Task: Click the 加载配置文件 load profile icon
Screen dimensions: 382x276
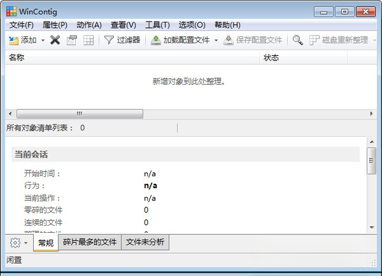Action: (156, 40)
